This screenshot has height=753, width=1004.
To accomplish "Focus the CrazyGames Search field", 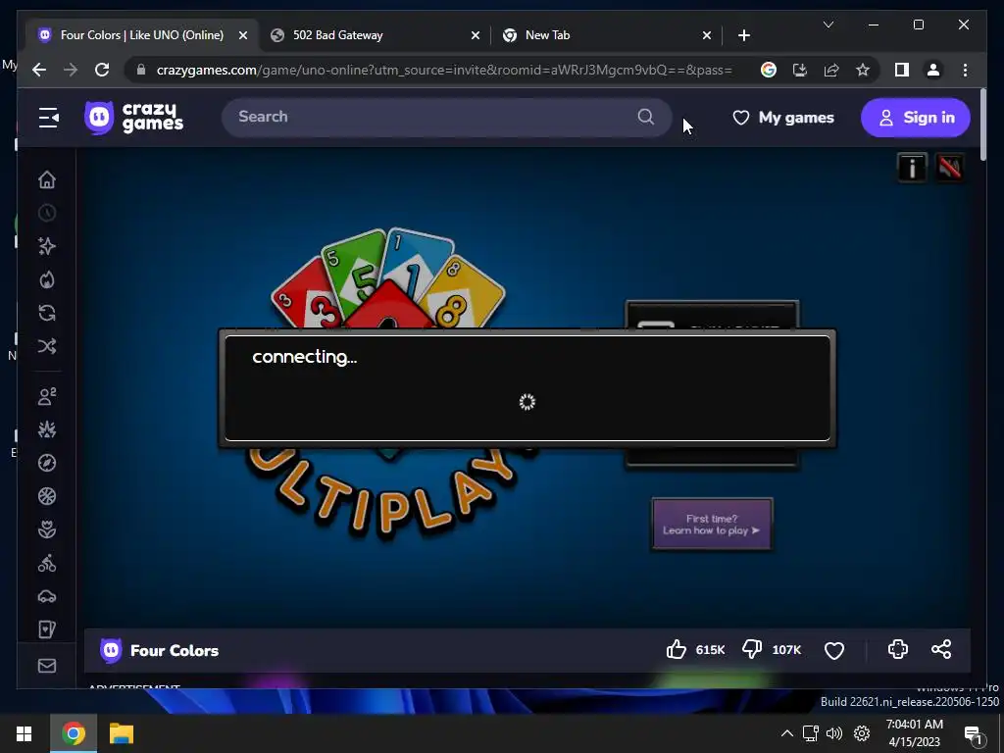I will point(446,118).
